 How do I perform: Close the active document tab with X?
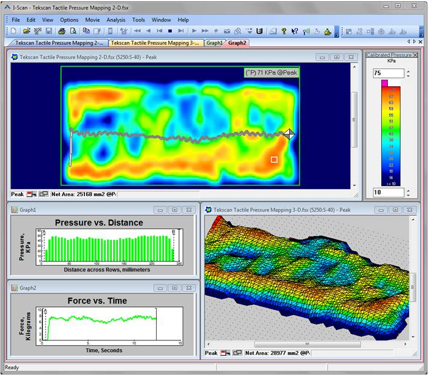pos(420,42)
